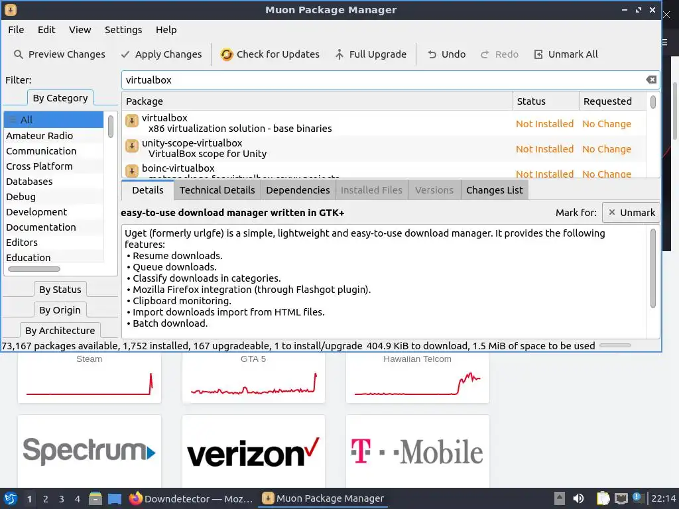Select the Communication category
The width and height of the screenshot is (679, 509).
click(54, 151)
